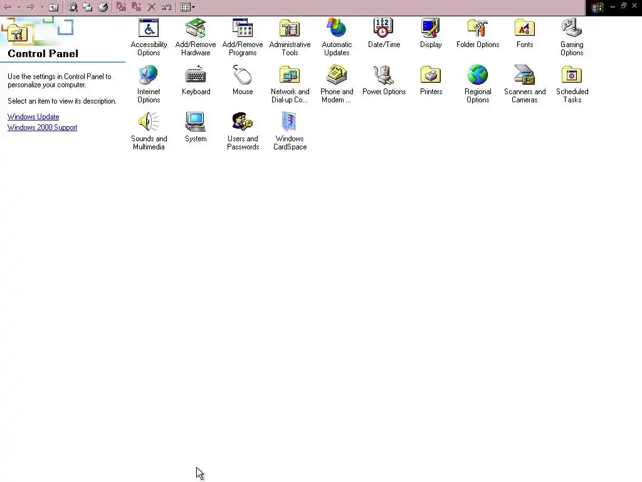Screen dimensions: 642x482
Task: Open Display settings
Action: [431, 33]
